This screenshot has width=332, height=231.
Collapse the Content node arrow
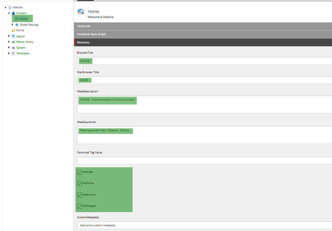9,13
